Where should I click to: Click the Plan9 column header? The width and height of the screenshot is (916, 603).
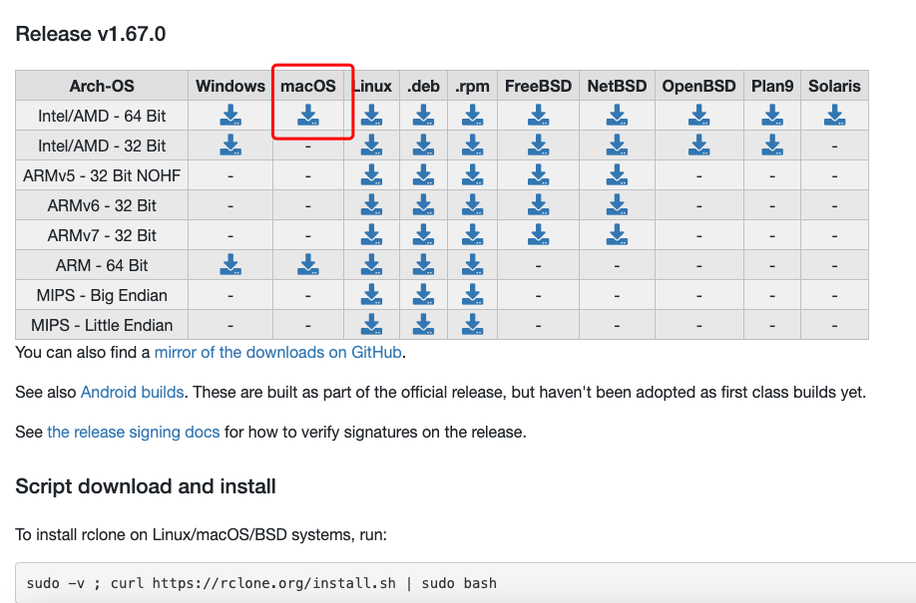[772, 86]
